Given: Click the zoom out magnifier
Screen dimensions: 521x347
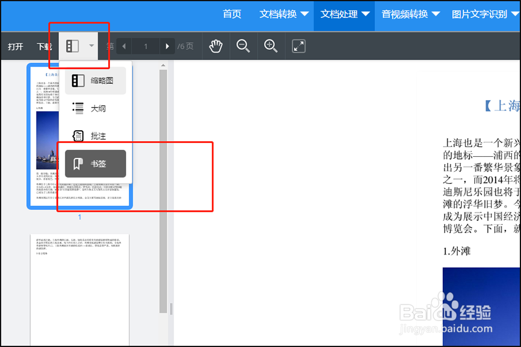Looking at the screenshot, I should pos(243,46).
